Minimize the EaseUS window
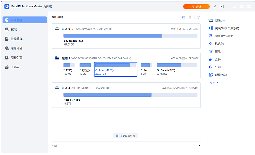The width and height of the screenshot is (255, 155). click(x=234, y=7)
